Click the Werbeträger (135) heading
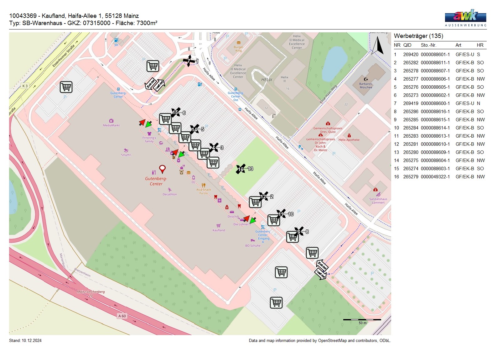This screenshot has width=497, height=352. click(x=418, y=36)
